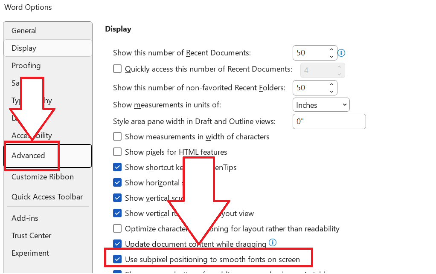Uncheck Show horizontal scroll bar
The image size is (436, 274).
(117, 182)
